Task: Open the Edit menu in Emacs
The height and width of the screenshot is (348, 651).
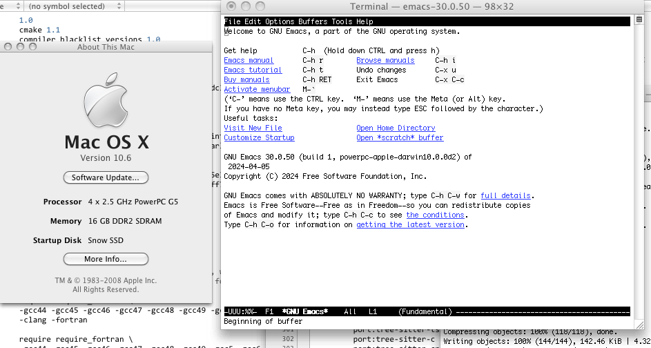Action: (x=253, y=21)
